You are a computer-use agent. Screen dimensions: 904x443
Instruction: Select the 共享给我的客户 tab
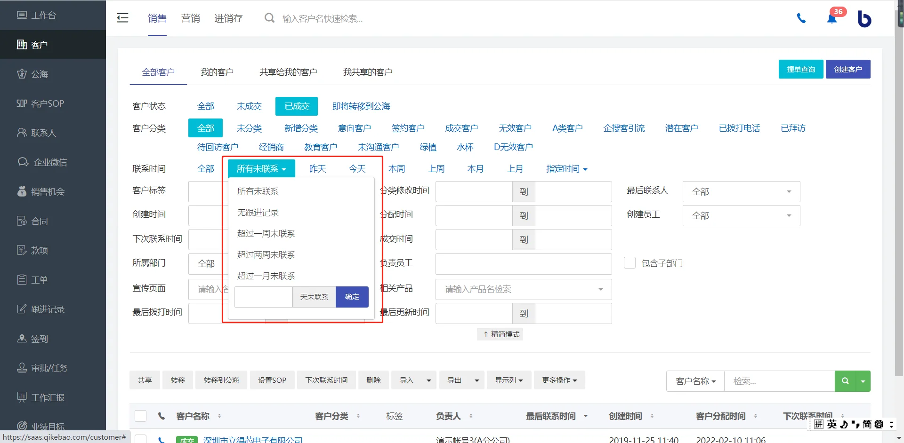pos(288,72)
